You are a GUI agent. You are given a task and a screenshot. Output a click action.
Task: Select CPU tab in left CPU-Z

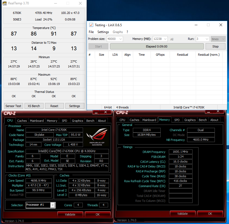(10, 120)
